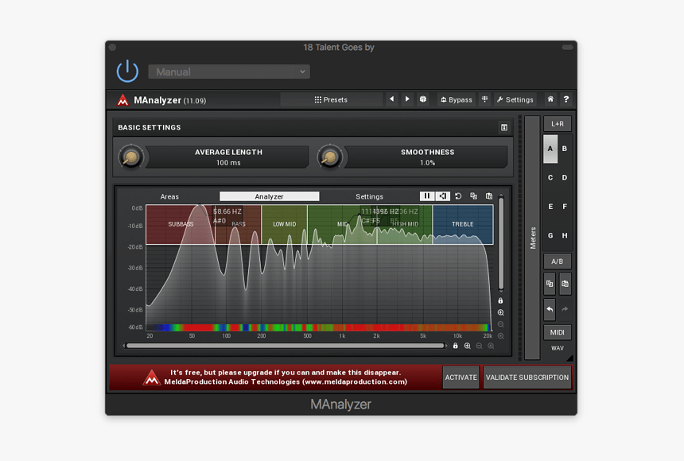Click the analyzer copy icon
The height and width of the screenshot is (461, 684).
tap(473, 196)
